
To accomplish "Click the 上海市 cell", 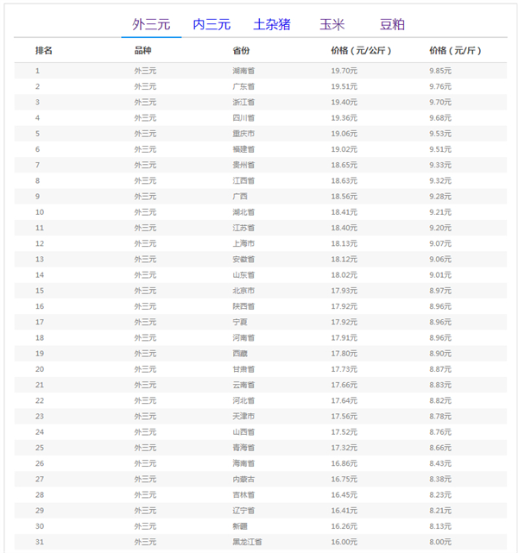I will (x=243, y=243).
